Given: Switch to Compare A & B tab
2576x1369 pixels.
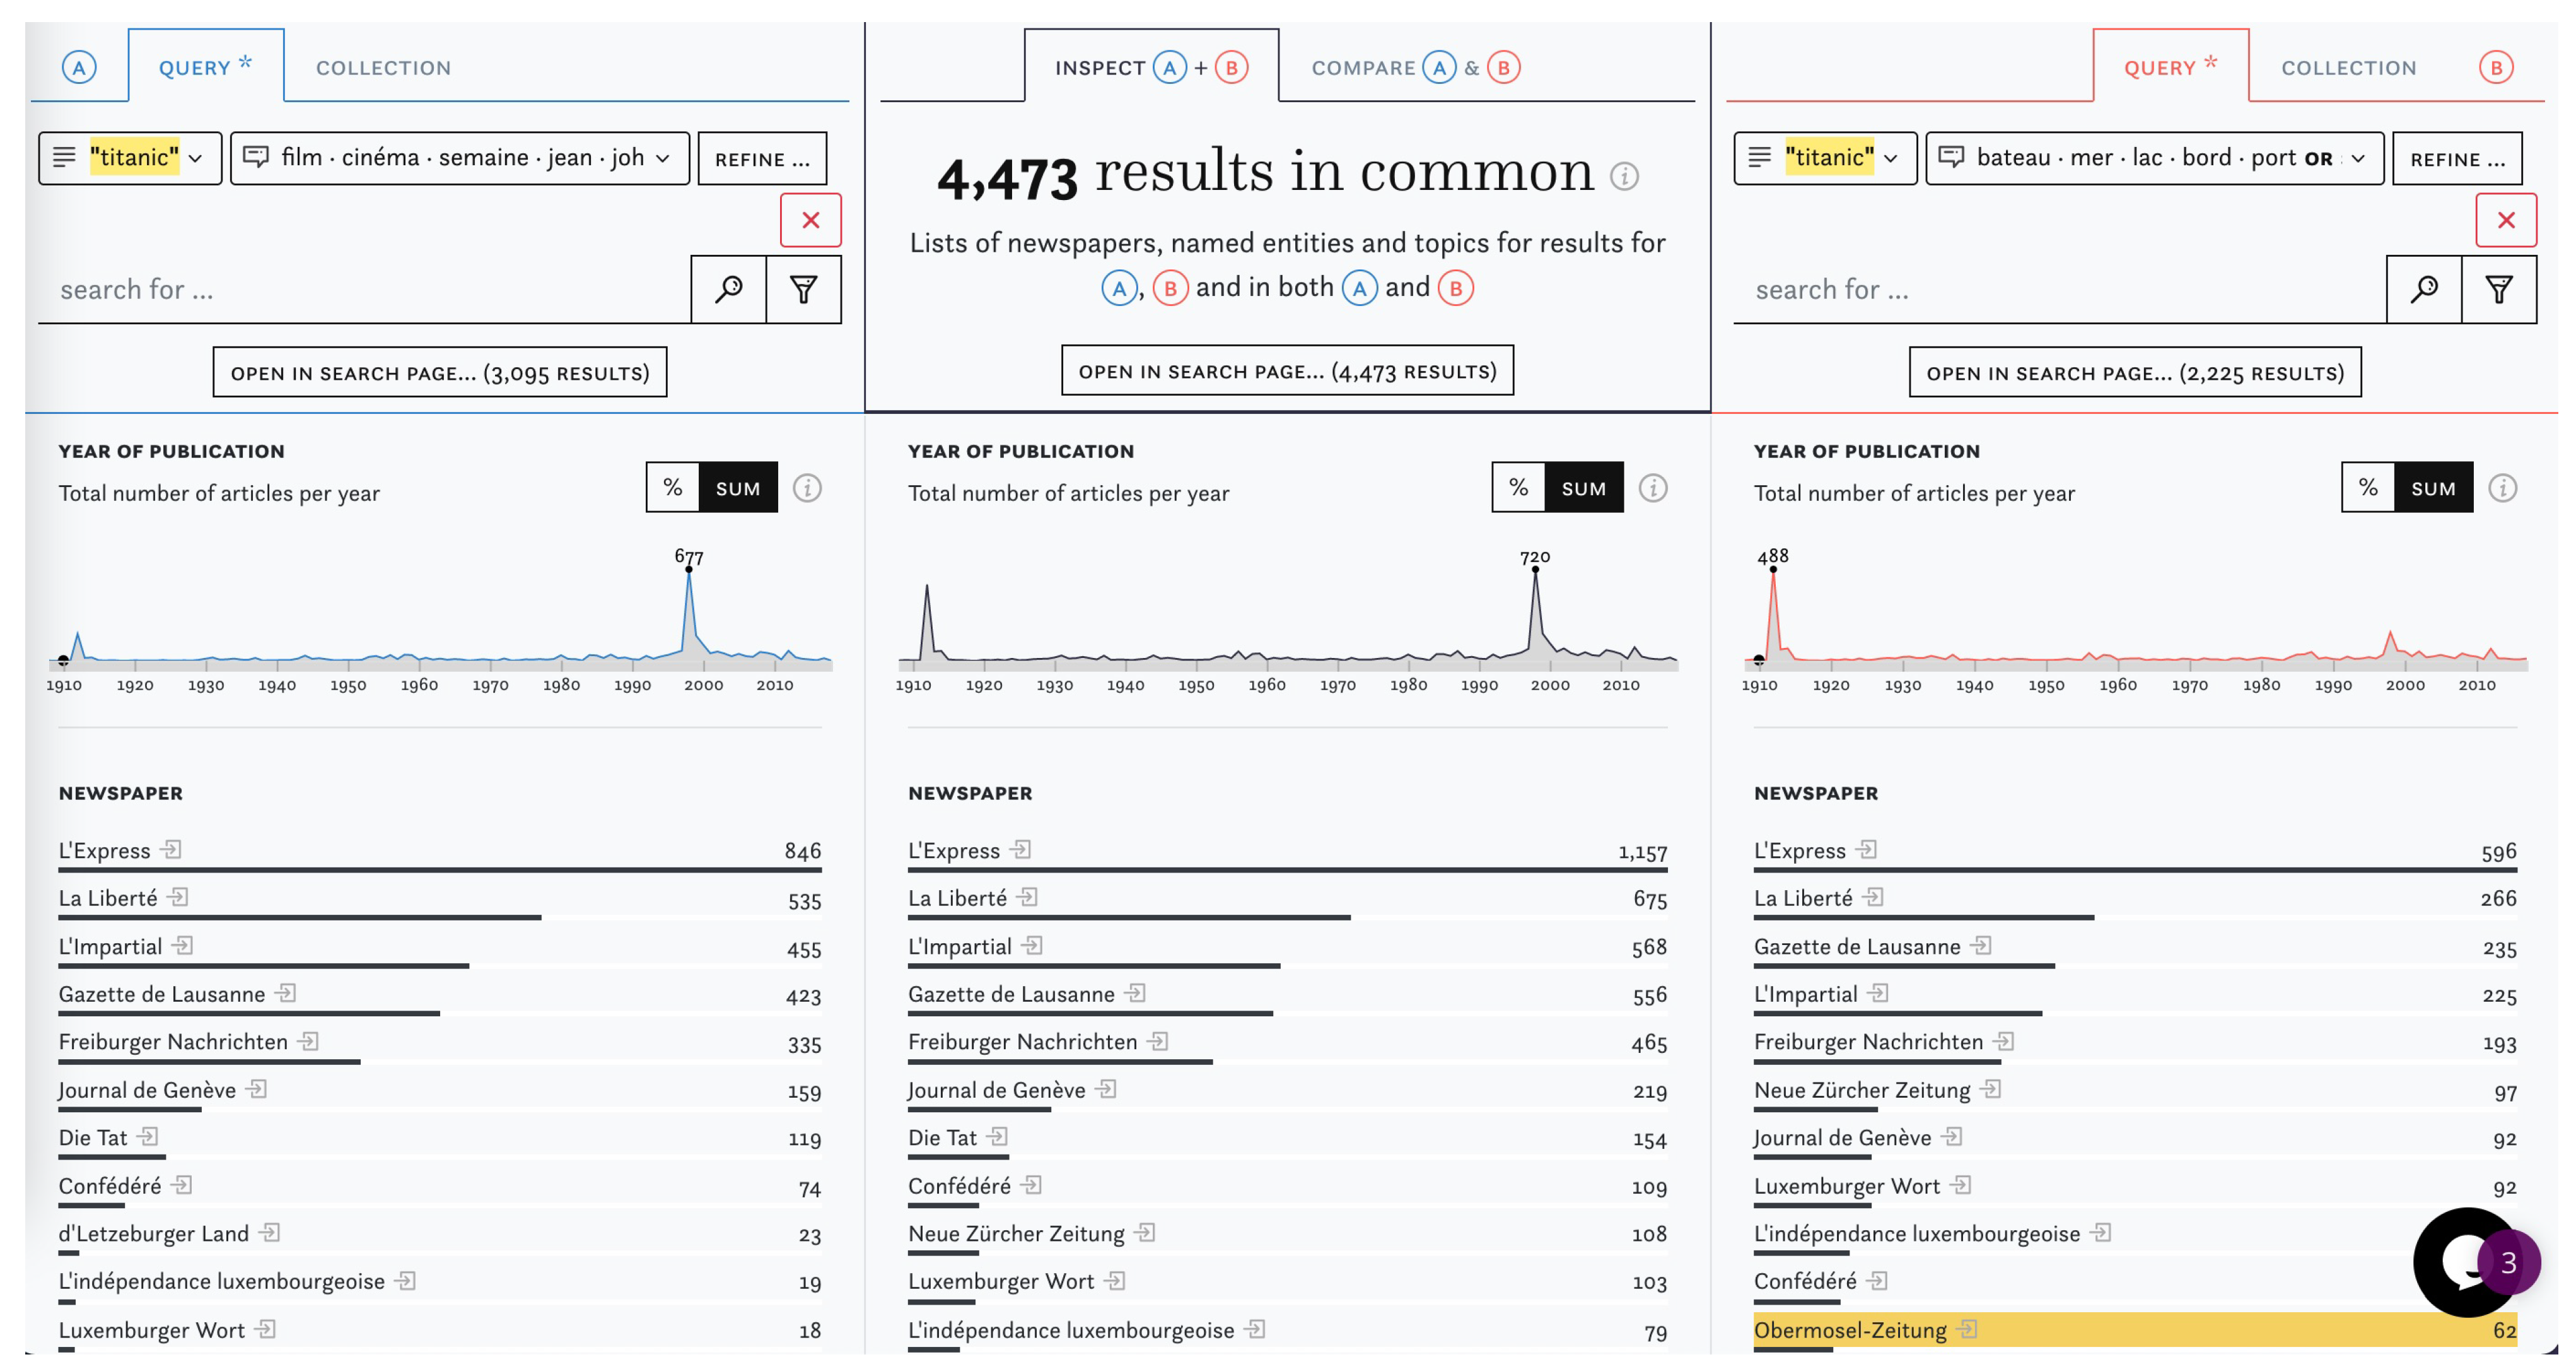Looking at the screenshot, I should (x=1414, y=68).
